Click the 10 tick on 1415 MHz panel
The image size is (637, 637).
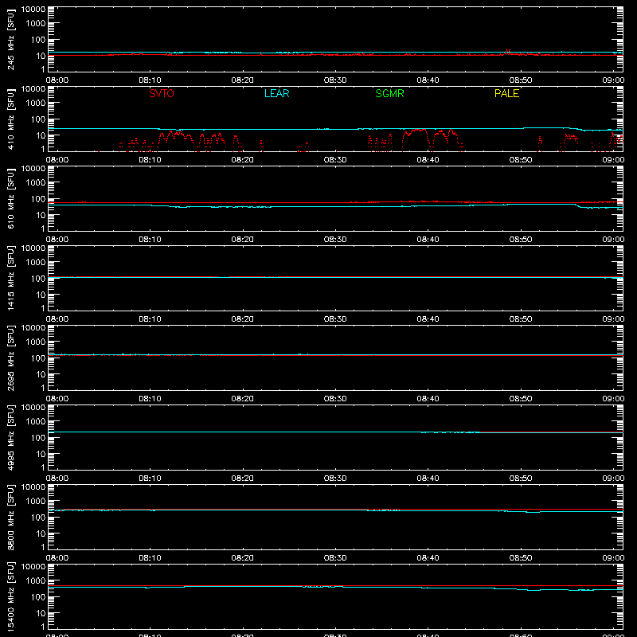tap(41, 295)
